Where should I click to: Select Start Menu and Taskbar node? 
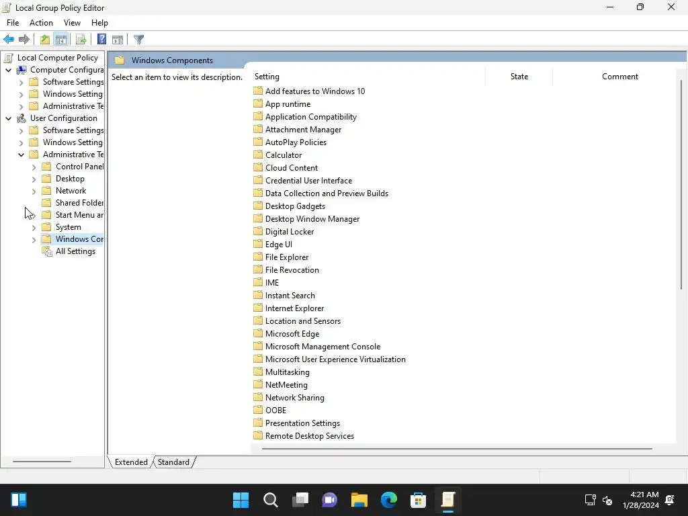pos(79,215)
